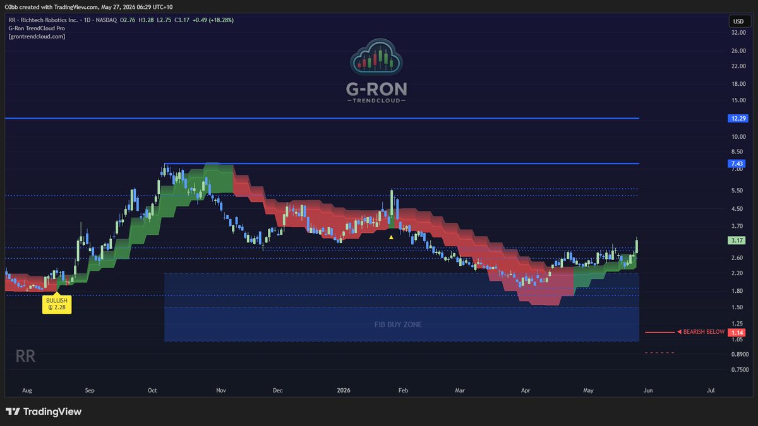Click the 4.50 price axis label

coord(738,208)
